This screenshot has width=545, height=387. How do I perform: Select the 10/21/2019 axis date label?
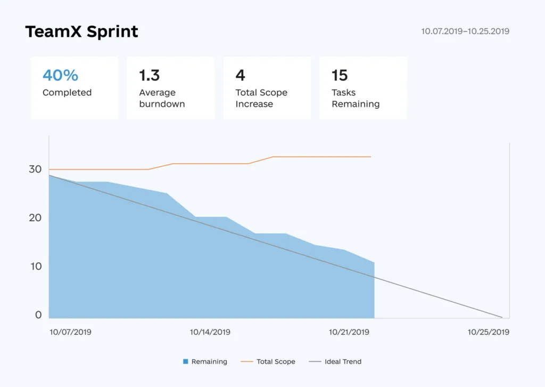coord(349,332)
